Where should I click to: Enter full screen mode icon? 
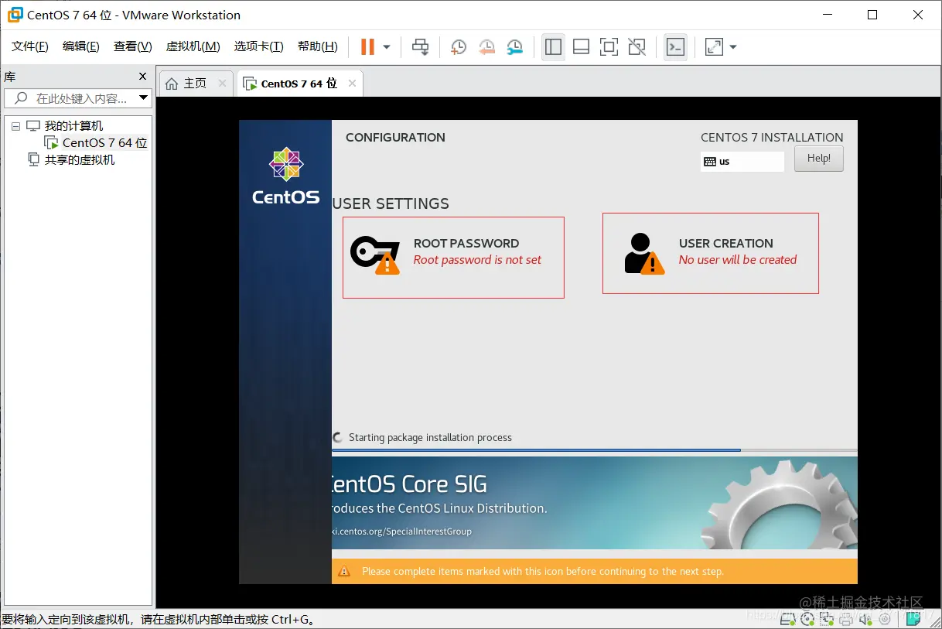pos(609,47)
